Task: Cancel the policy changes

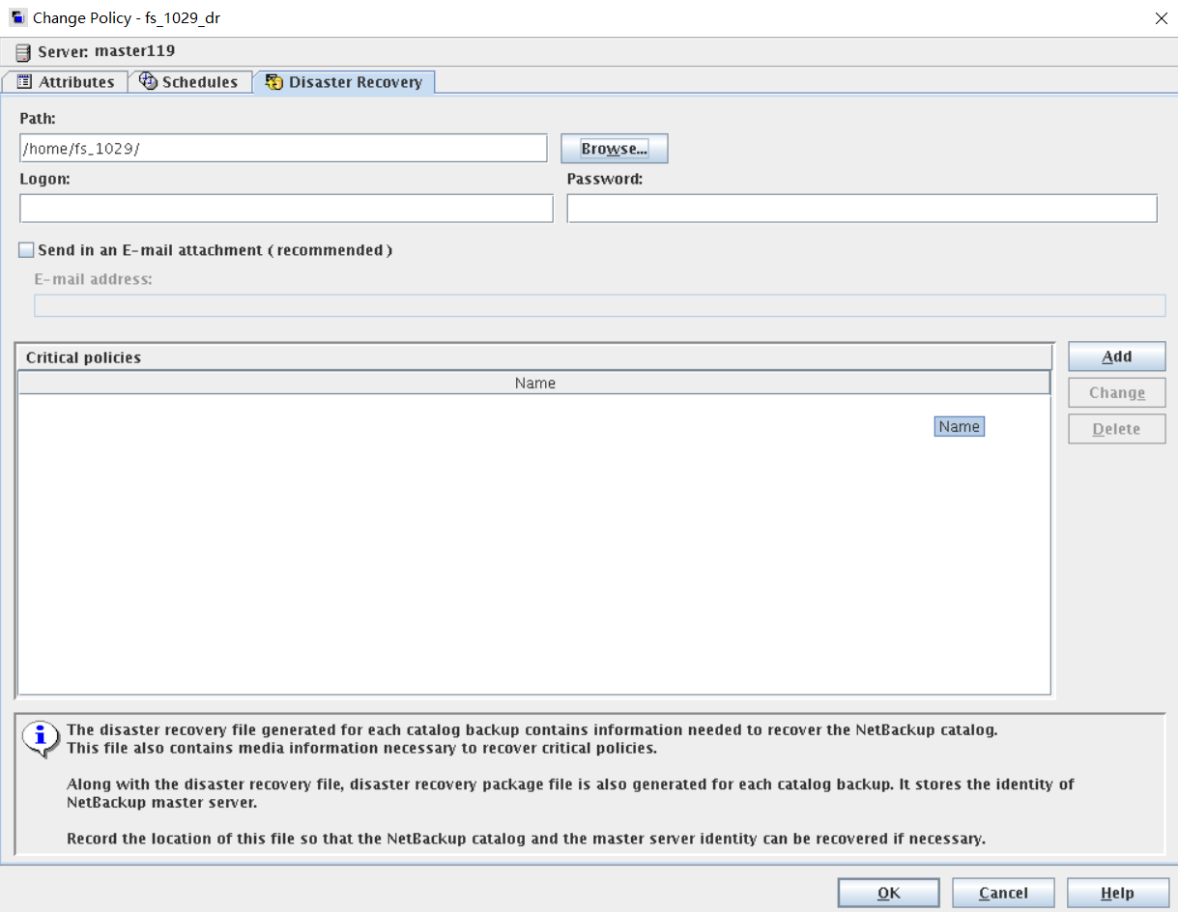Action: point(1003,893)
